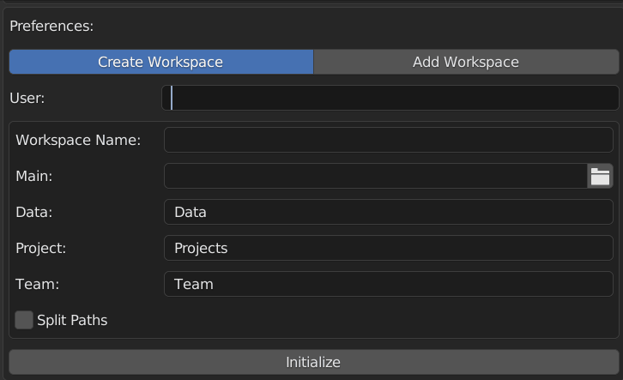Click the Project: row label

41,249
